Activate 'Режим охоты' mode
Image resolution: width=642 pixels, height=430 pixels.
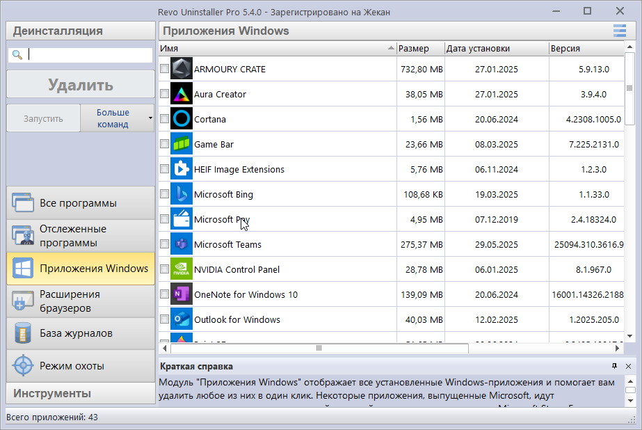pos(81,365)
